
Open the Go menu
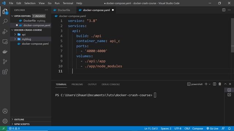click(x=50, y=3)
